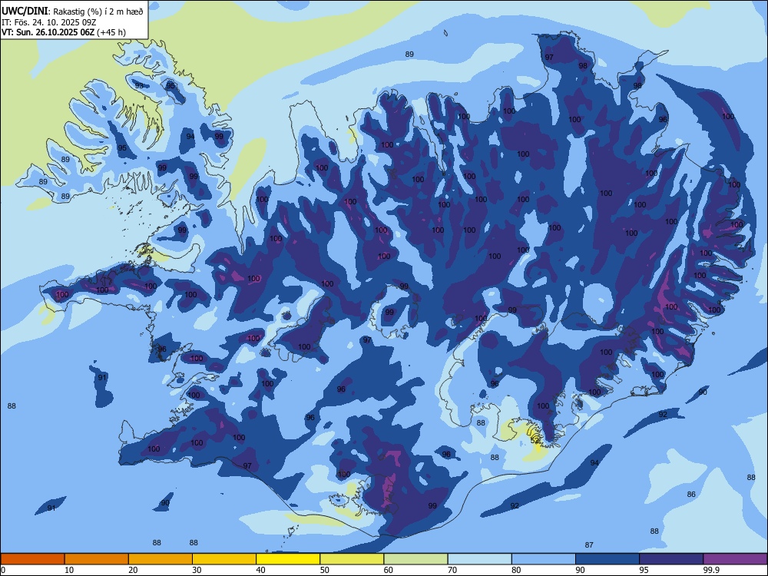This screenshot has height=576, width=768.
Task: Click the "87" humidity value over the sea
Action: 589,545
